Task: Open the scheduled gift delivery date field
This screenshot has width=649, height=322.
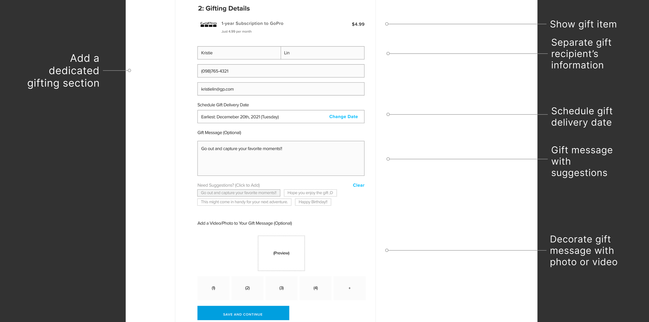Action: tap(260, 117)
